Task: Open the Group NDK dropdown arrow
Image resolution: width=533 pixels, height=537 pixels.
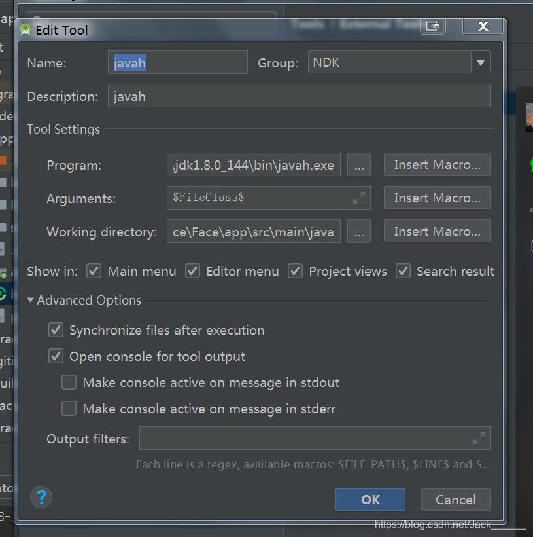Action: (481, 62)
